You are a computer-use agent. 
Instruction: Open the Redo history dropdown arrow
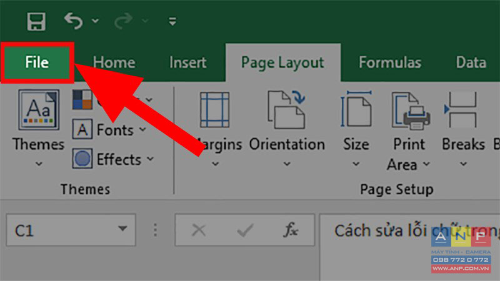coord(145,21)
